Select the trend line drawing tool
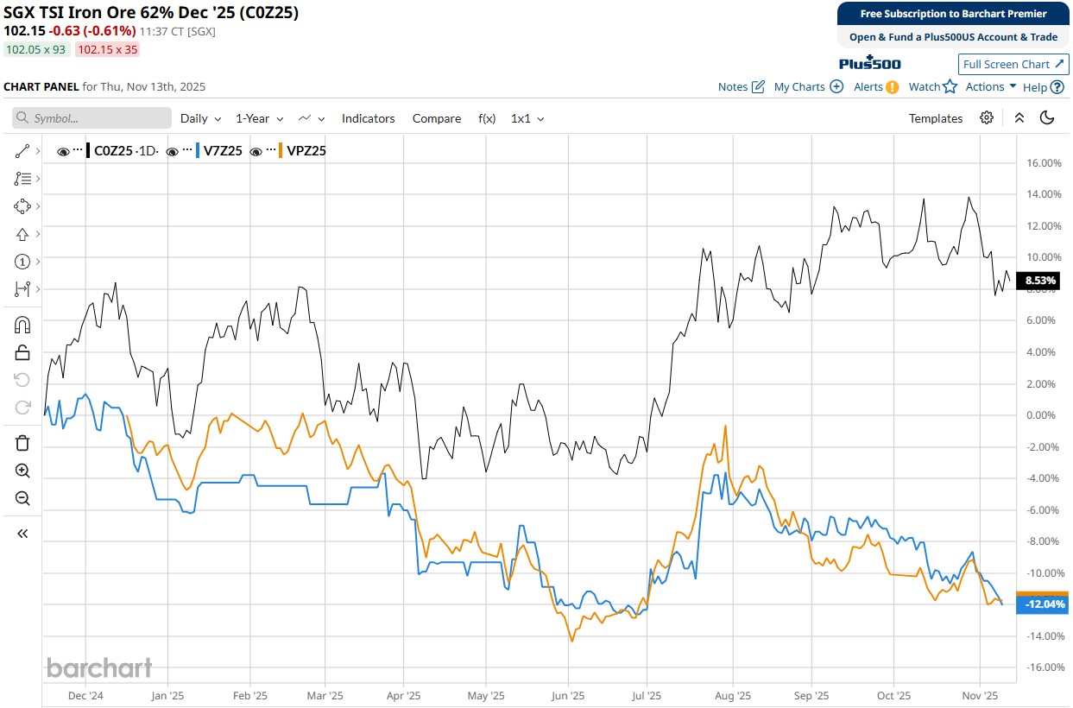Image resolution: width=1073 pixels, height=708 pixels. coord(22,151)
